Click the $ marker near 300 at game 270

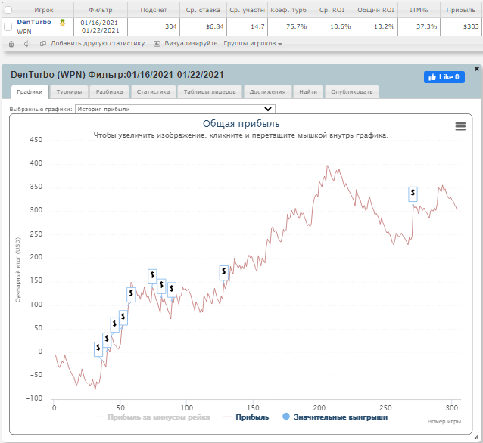click(x=413, y=194)
